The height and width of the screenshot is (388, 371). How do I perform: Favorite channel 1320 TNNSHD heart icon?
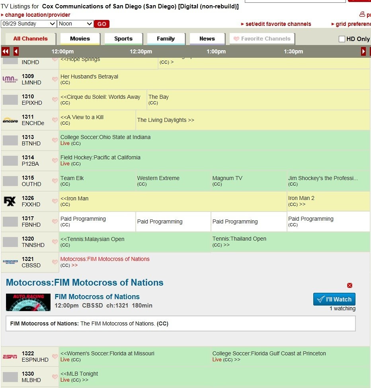pos(55,241)
